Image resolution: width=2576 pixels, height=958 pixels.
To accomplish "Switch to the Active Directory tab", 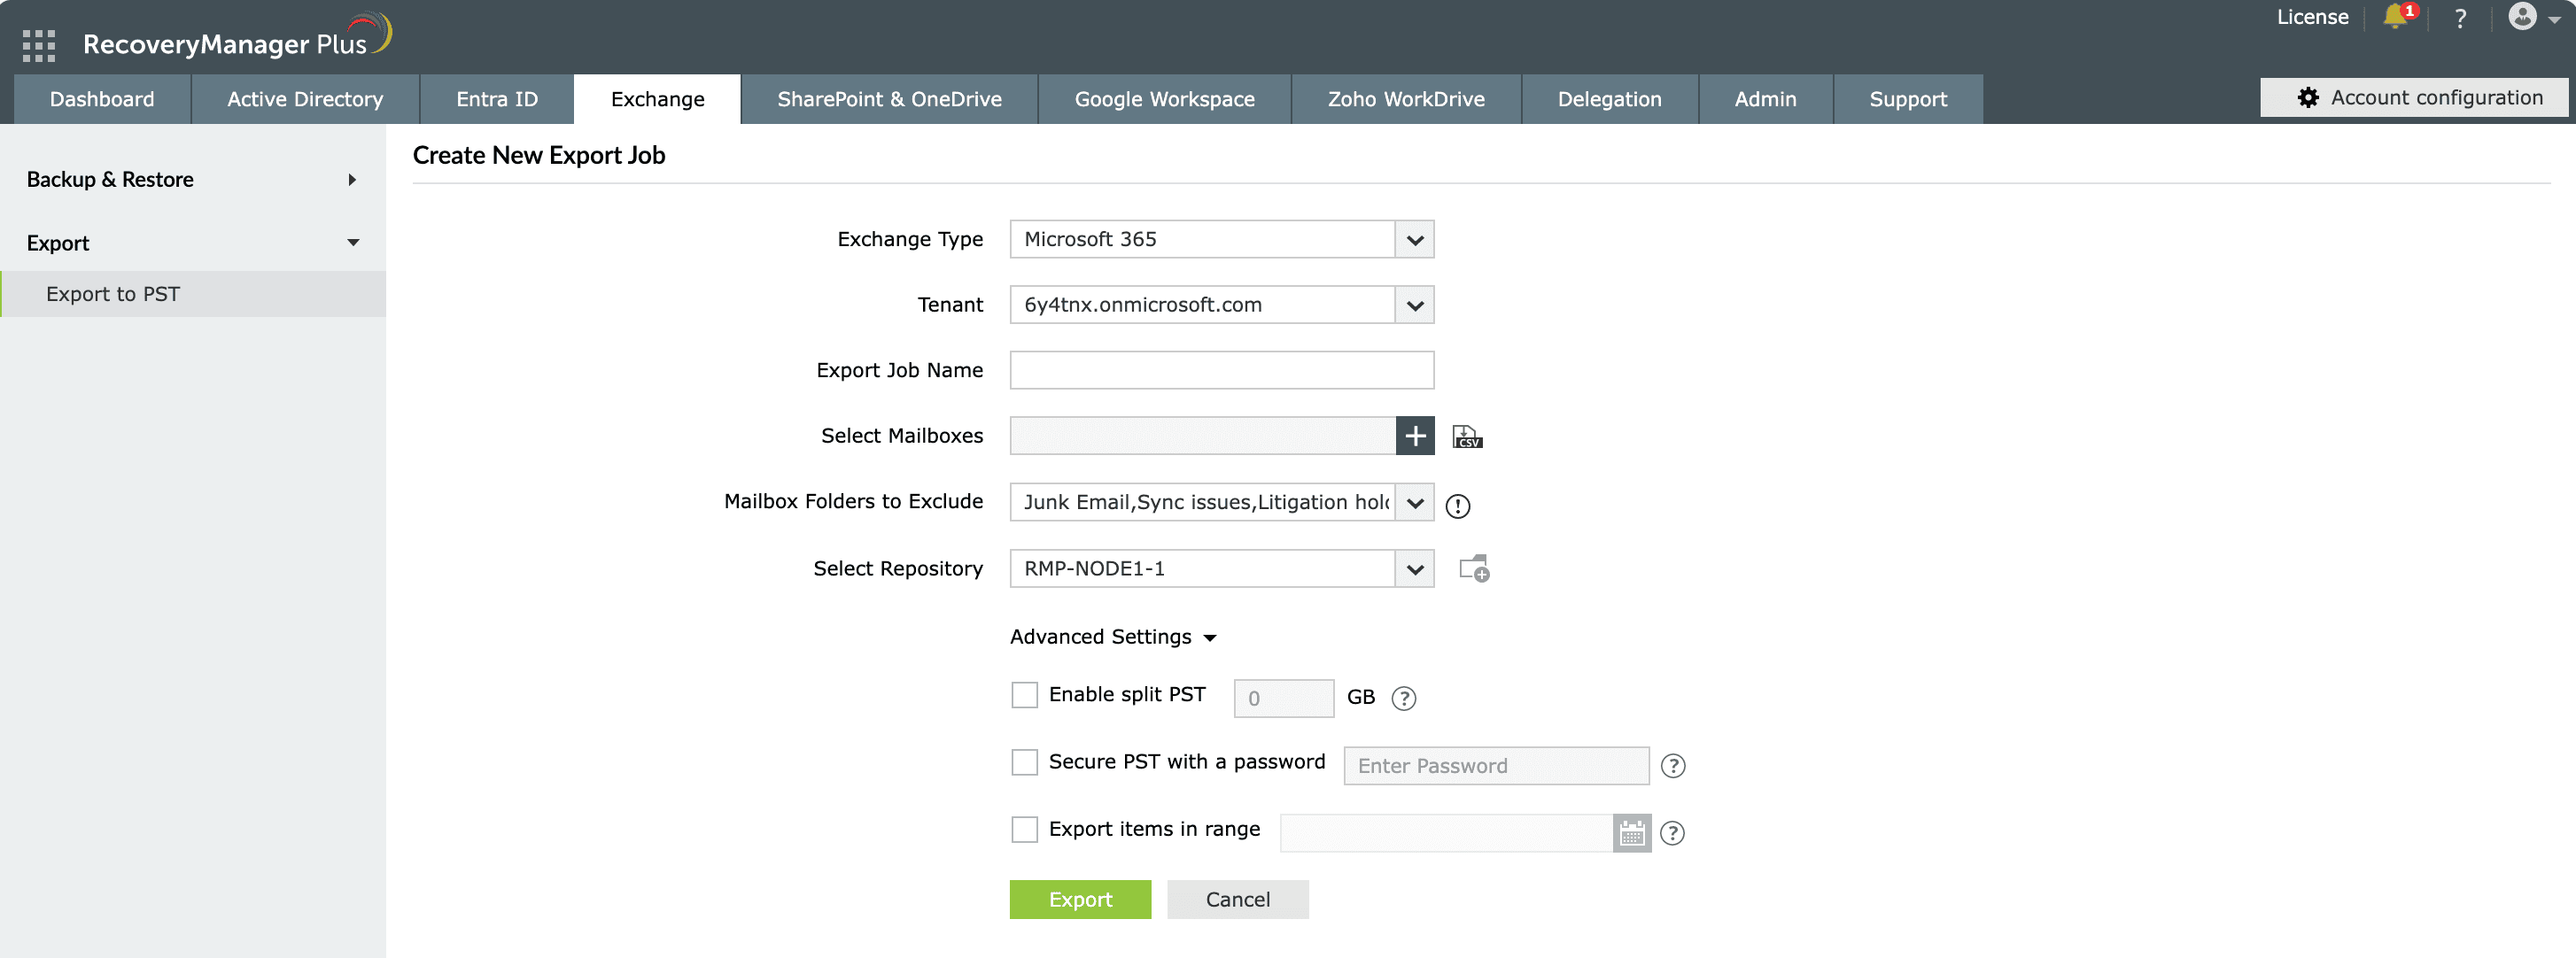I will tap(305, 99).
